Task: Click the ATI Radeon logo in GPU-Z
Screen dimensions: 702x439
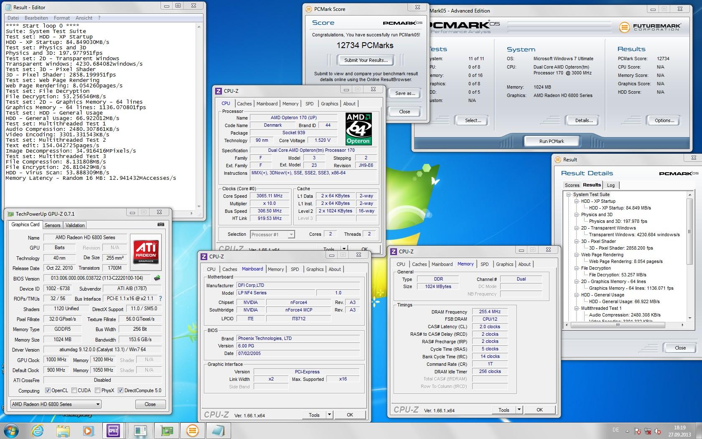Action: [x=146, y=252]
